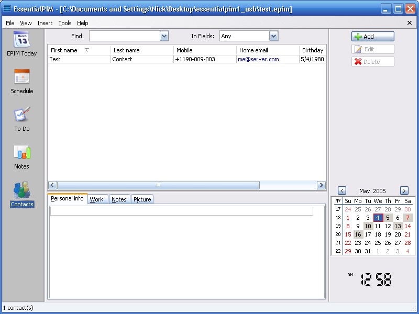Sort by Home email column header
Viewport: 419px width, 314px height.
pyautogui.click(x=268, y=50)
